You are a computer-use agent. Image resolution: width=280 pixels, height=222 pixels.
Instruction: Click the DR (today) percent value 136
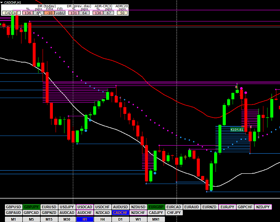tap(28, 13)
